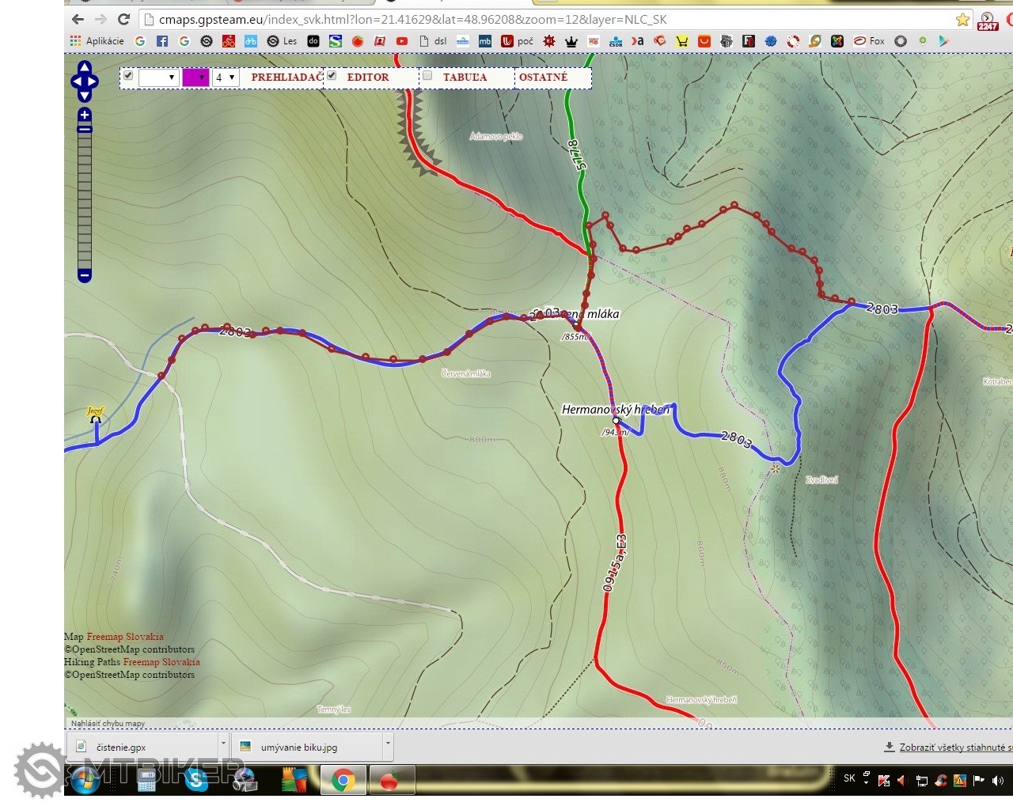Expand options arrow for čistenie.gpx download
Screen dimensions: 1013x810
pos(223,744)
